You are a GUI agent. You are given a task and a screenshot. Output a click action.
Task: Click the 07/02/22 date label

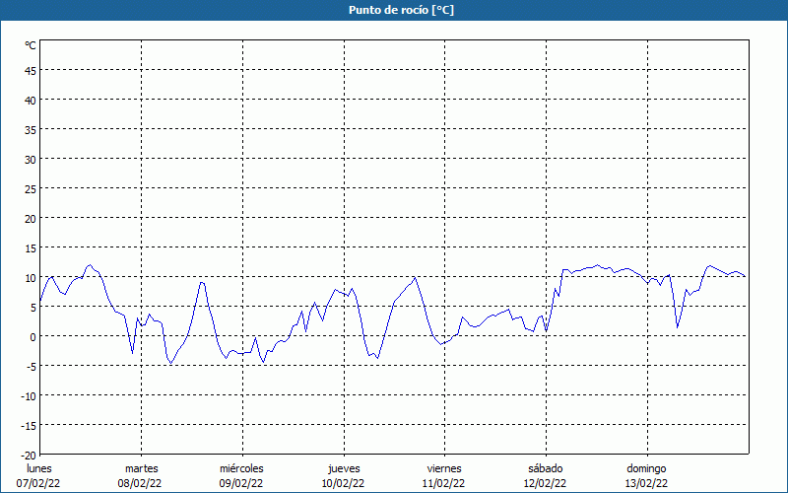pos(39,483)
